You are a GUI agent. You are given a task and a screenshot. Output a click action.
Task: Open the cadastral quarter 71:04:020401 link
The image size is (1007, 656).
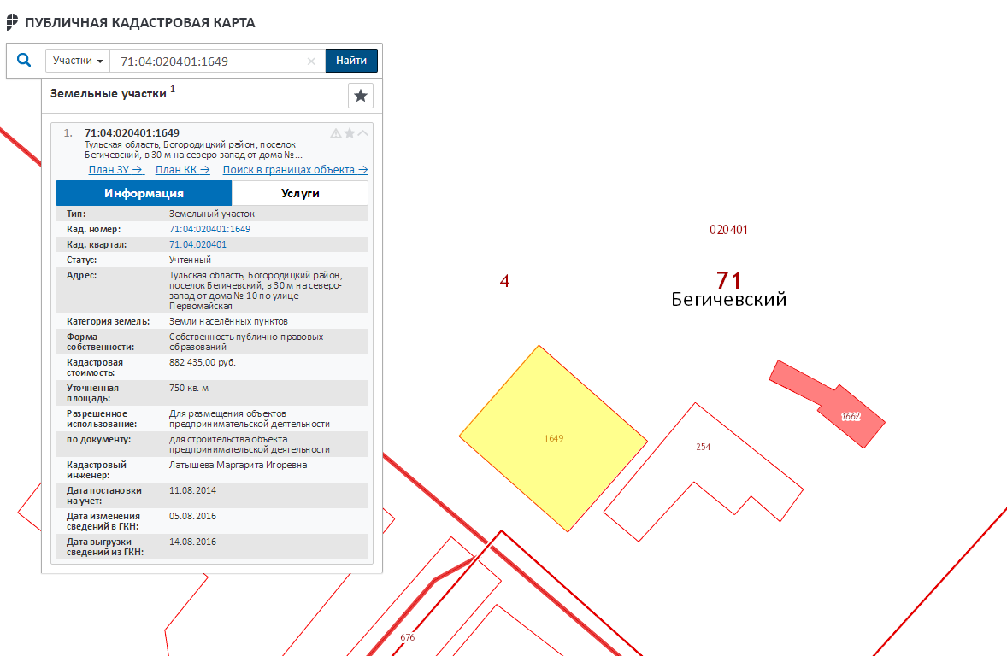click(197, 244)
